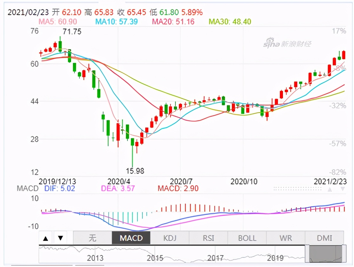354x267 pixels.
Task: Click the 2013 label on overview timeline
Action: pos(95,258)
